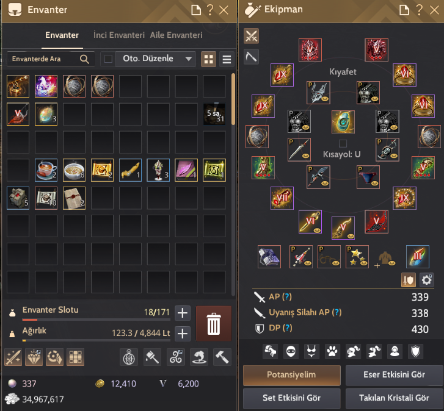Image resolution: width=444 pixels, height=411 pixels.
Task: Toggle the sword-shield display button
Action: point(409,280)
